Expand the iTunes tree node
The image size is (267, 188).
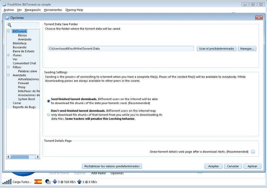click(x=8, y=55)
